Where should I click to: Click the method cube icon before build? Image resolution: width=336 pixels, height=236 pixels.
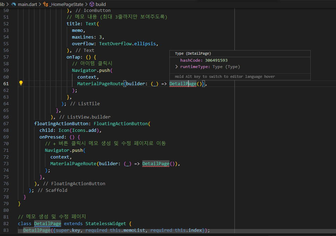coord(92,4)
